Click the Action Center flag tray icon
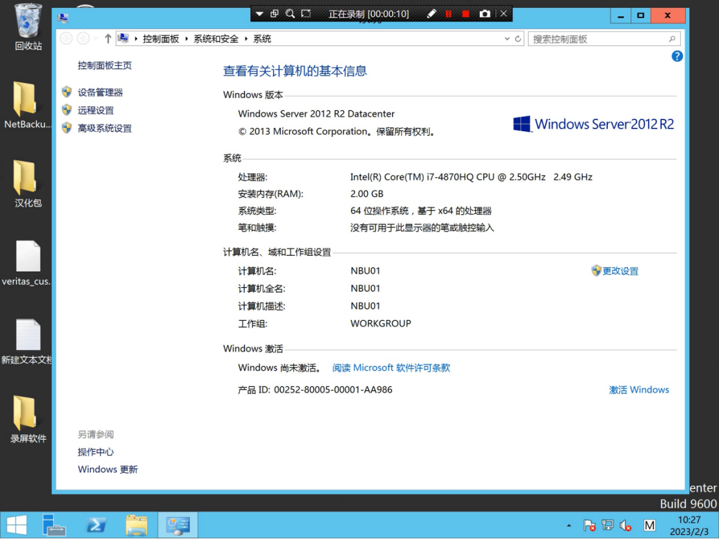This screenshot has height=539, width=719. pos(590,525)
